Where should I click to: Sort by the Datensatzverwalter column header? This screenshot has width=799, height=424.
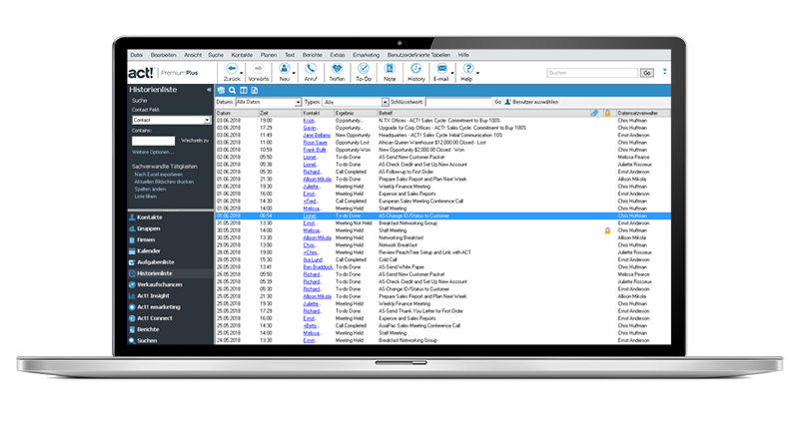[637, 113]
